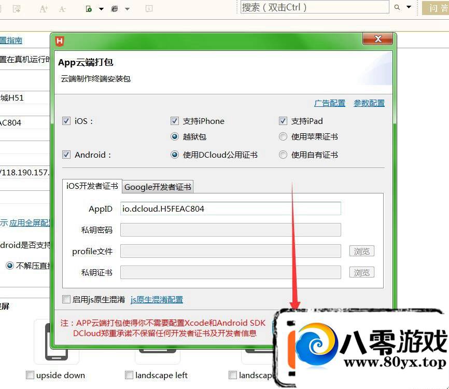Select the 使用苹果证书 radio option
Viewport: 449px width, 389px height.
click(x=283, y=137)
